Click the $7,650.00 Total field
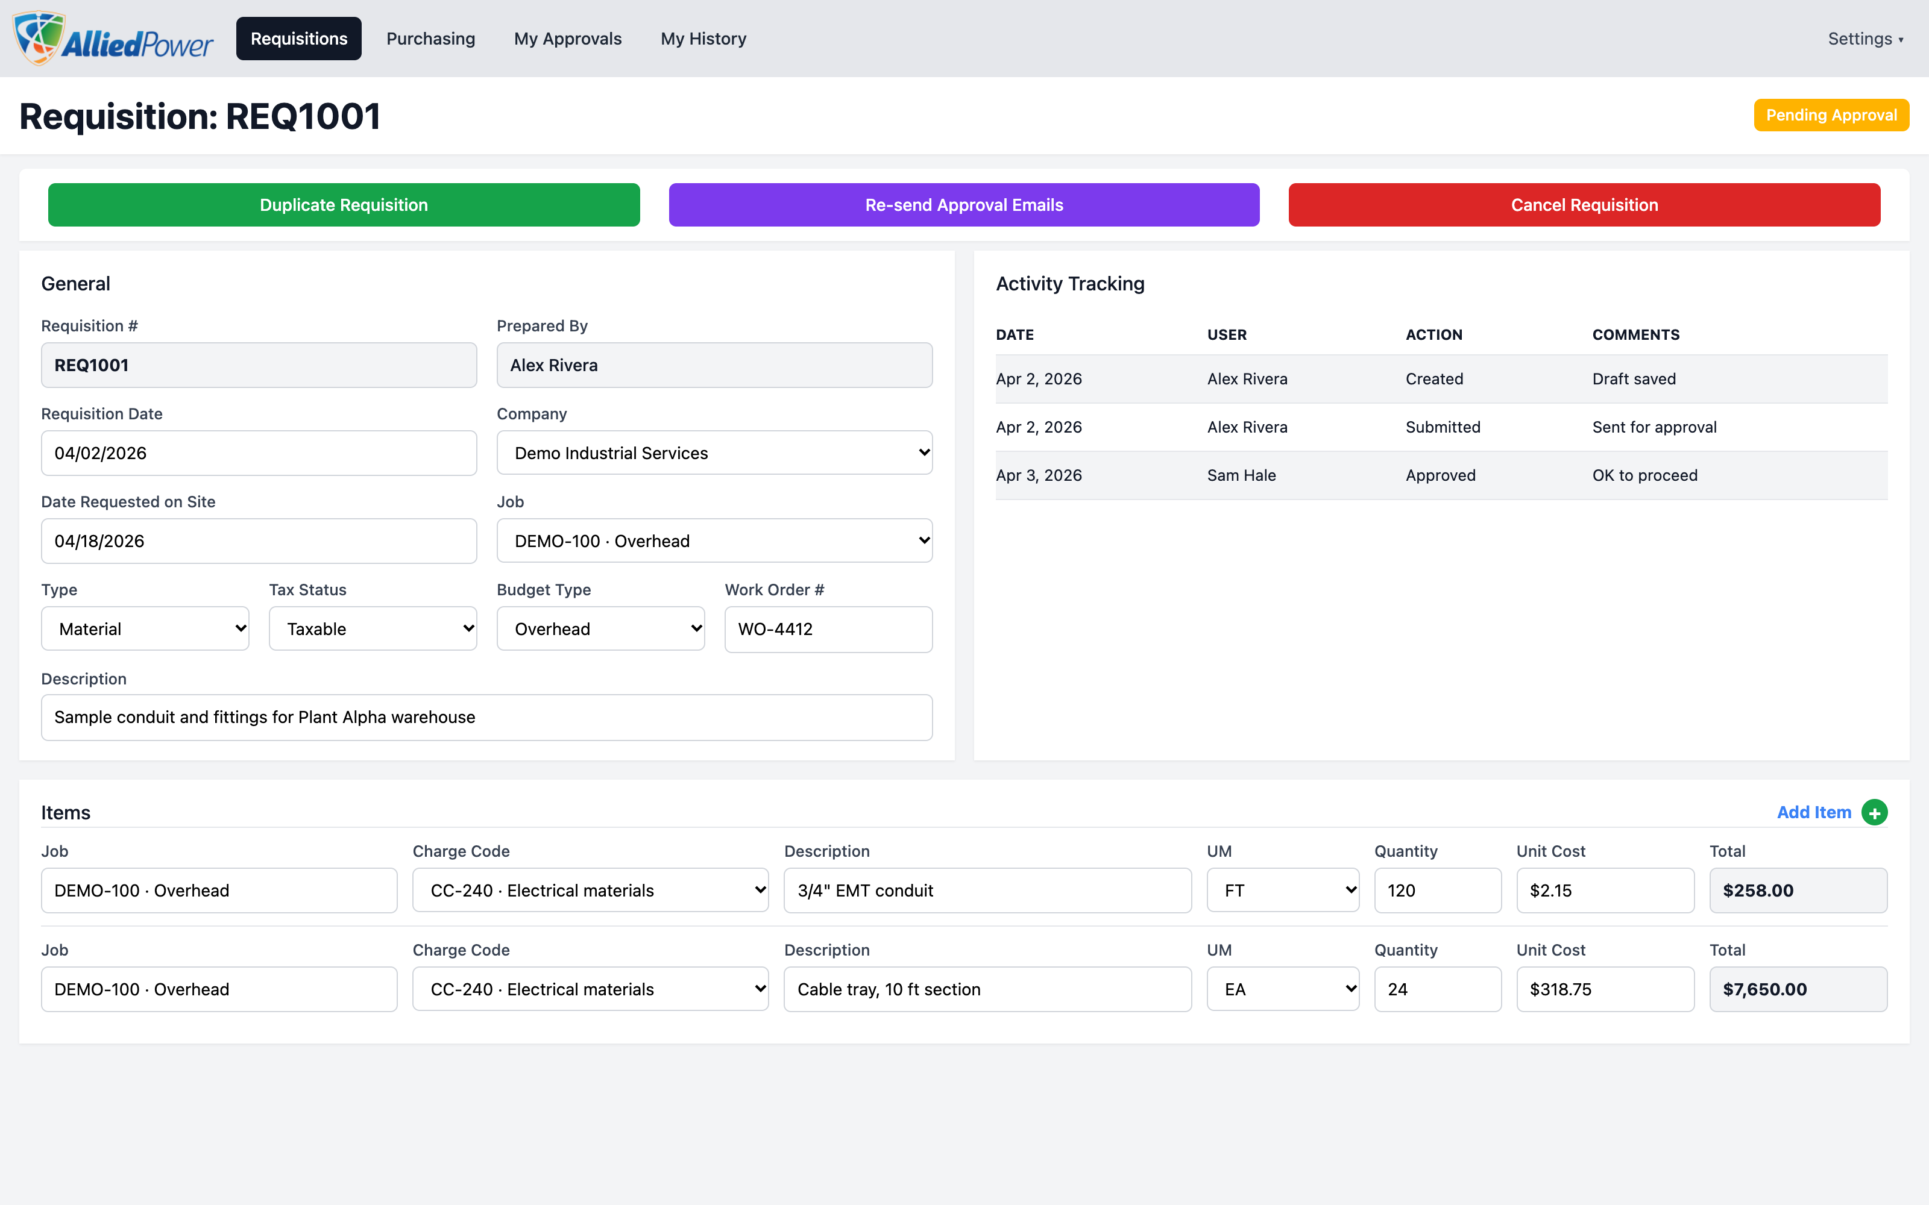Viewport: 1929px width, 1205px height. 1798,989
